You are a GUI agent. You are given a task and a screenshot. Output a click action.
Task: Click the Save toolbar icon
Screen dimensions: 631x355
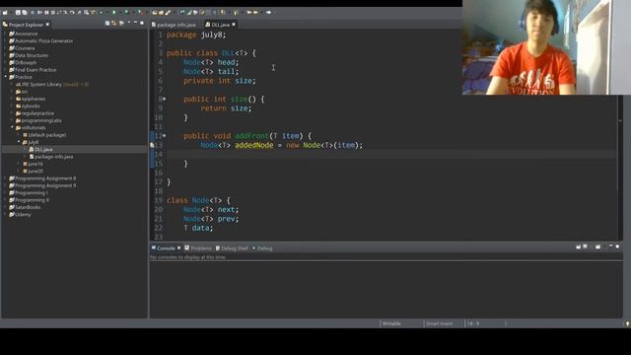click(18, 13)
